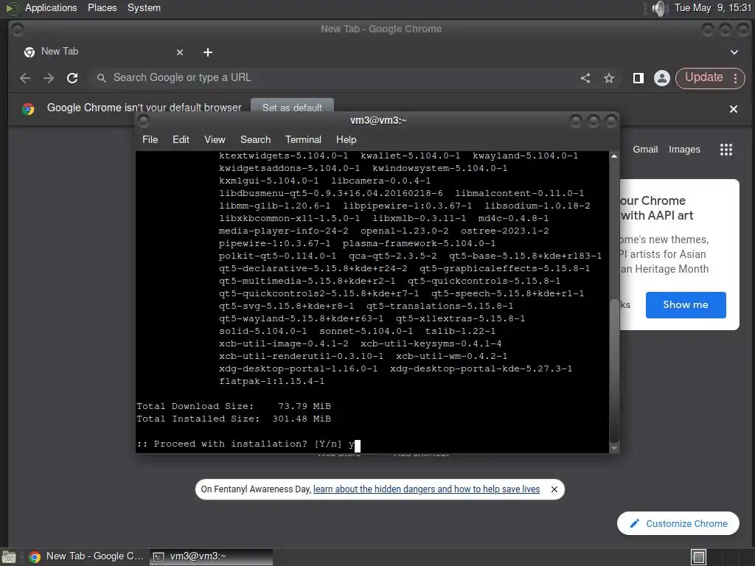Open terminal View menu
This screenshot has width=755, height=566.
[x=215, y=139]
